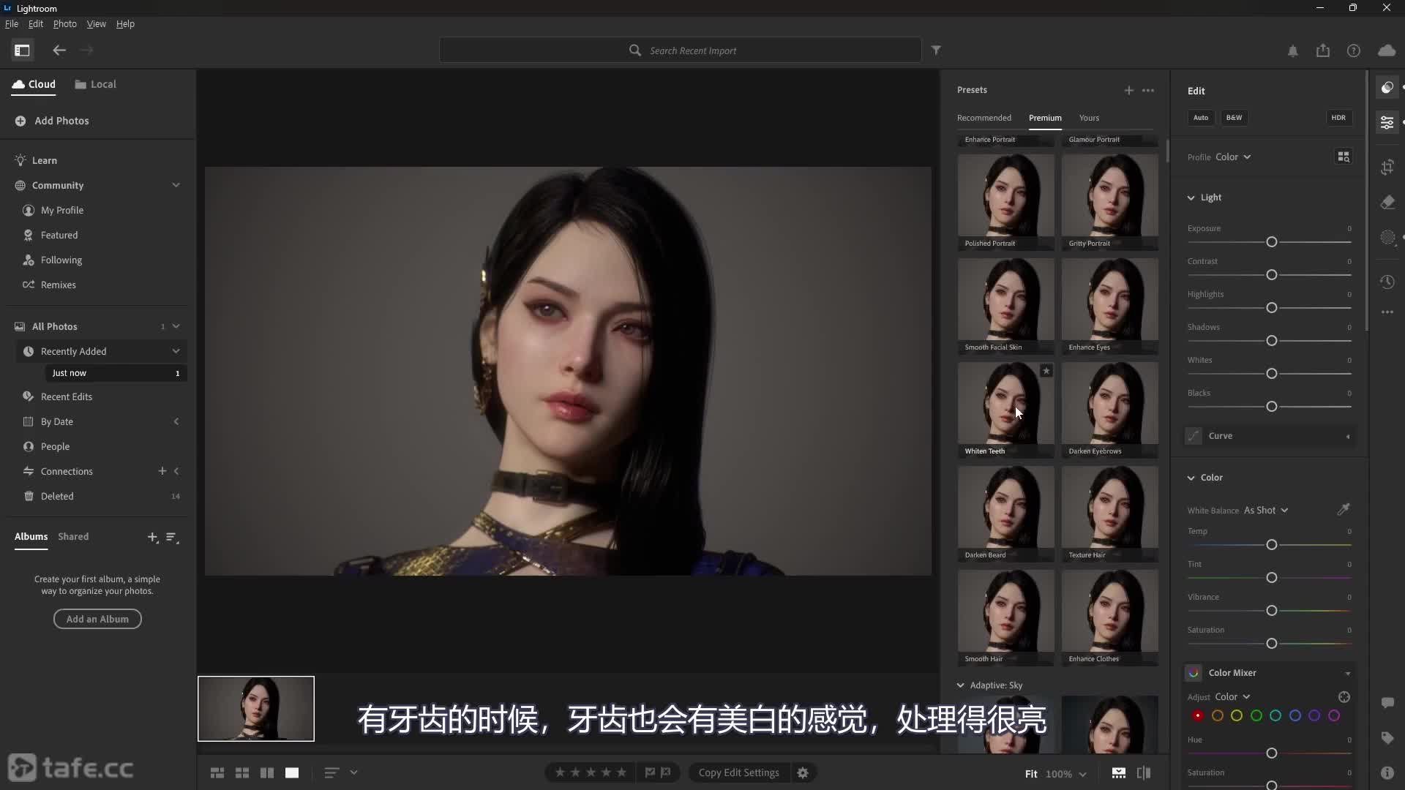Open the Versions history panel
This screenshot has height=790, width=1405.
pyautogui.click(x=1387, y=282)
